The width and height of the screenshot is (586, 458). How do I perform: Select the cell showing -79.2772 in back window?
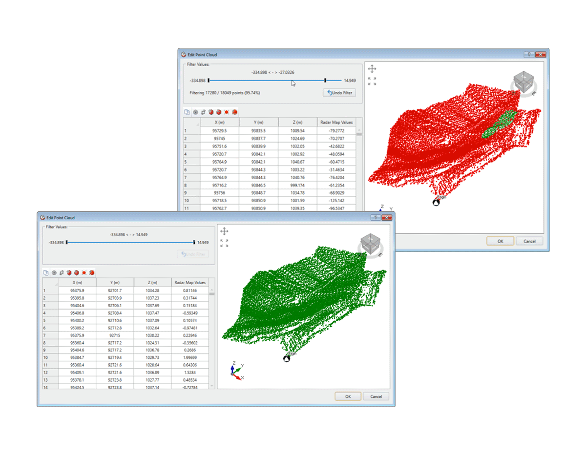[336, 130]
